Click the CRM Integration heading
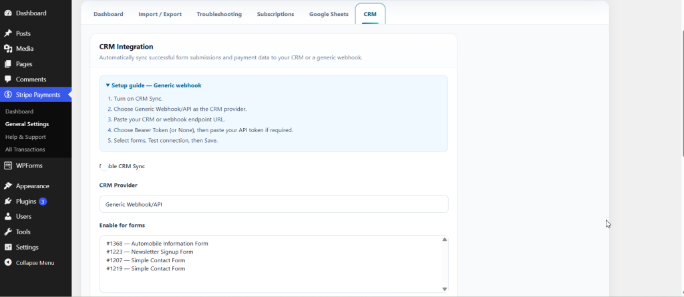This screenshot has width=684, height=297. (x=126, y=46)
